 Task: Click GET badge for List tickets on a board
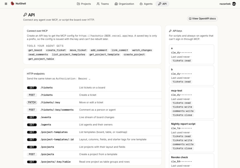(x=32, y=88)
